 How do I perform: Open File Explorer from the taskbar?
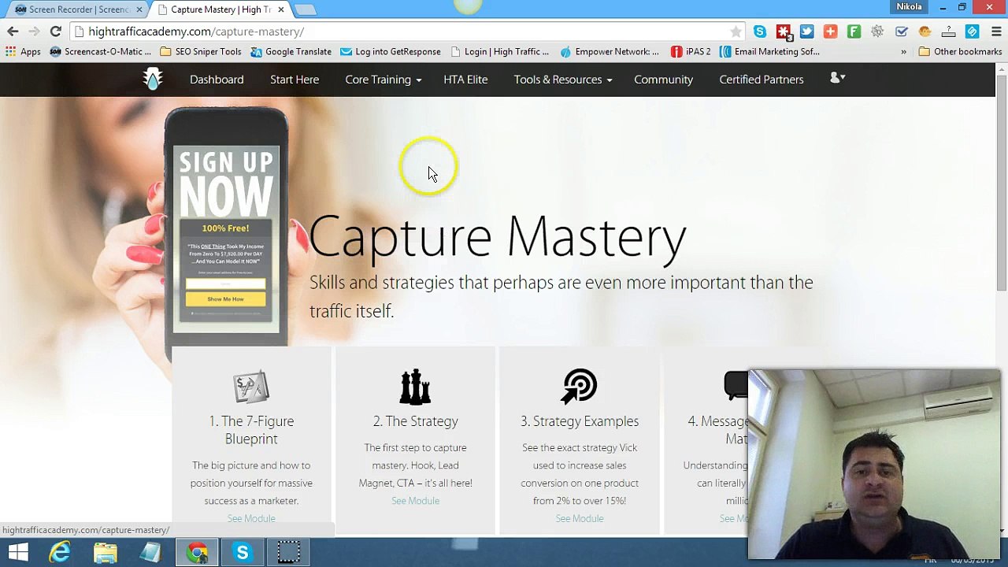pyautogui.click(x=105, y=553)
